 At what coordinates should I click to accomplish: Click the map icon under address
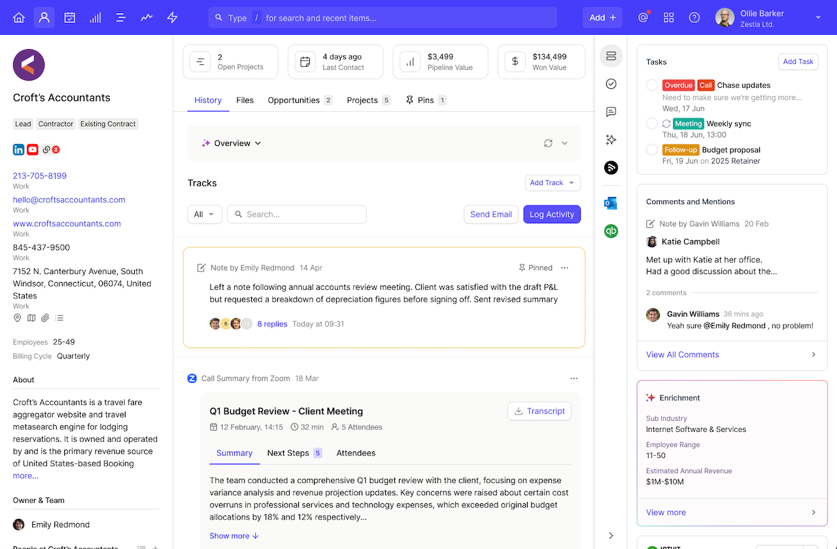point(31,318)
